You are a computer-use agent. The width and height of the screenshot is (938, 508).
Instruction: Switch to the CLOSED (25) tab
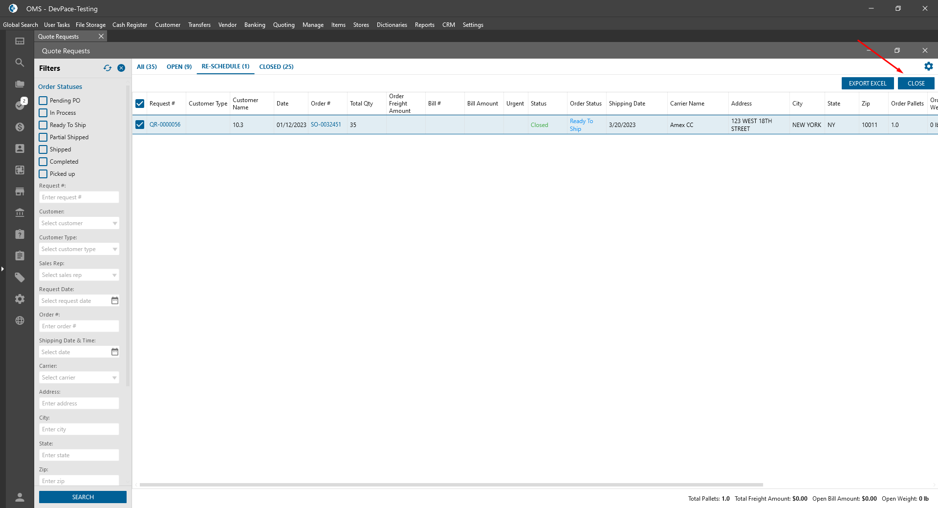click(276, 66)
